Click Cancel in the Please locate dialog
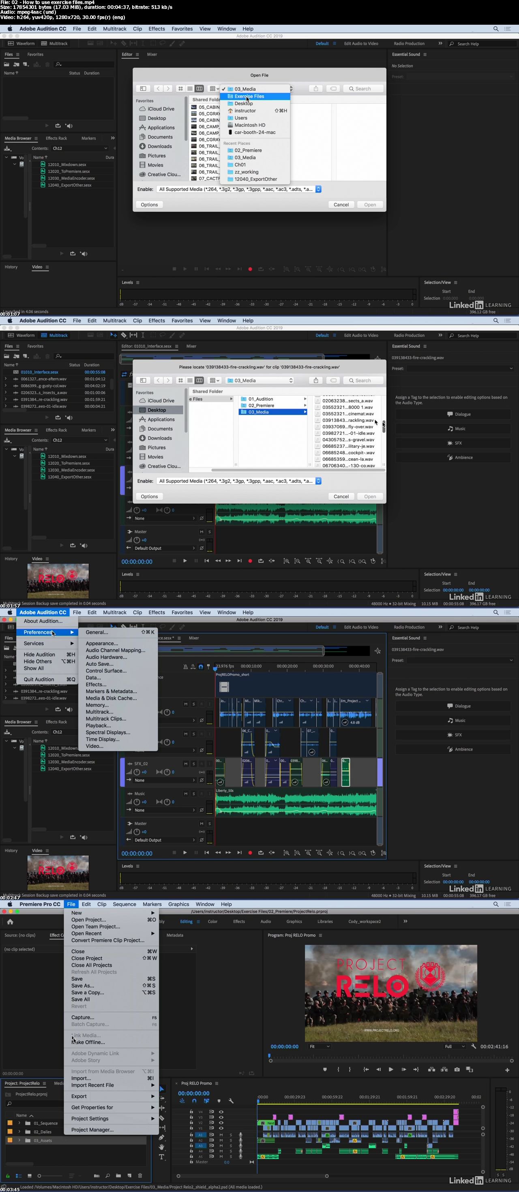Viewport: 519px width, 1192px height. [x=341, y=496]
